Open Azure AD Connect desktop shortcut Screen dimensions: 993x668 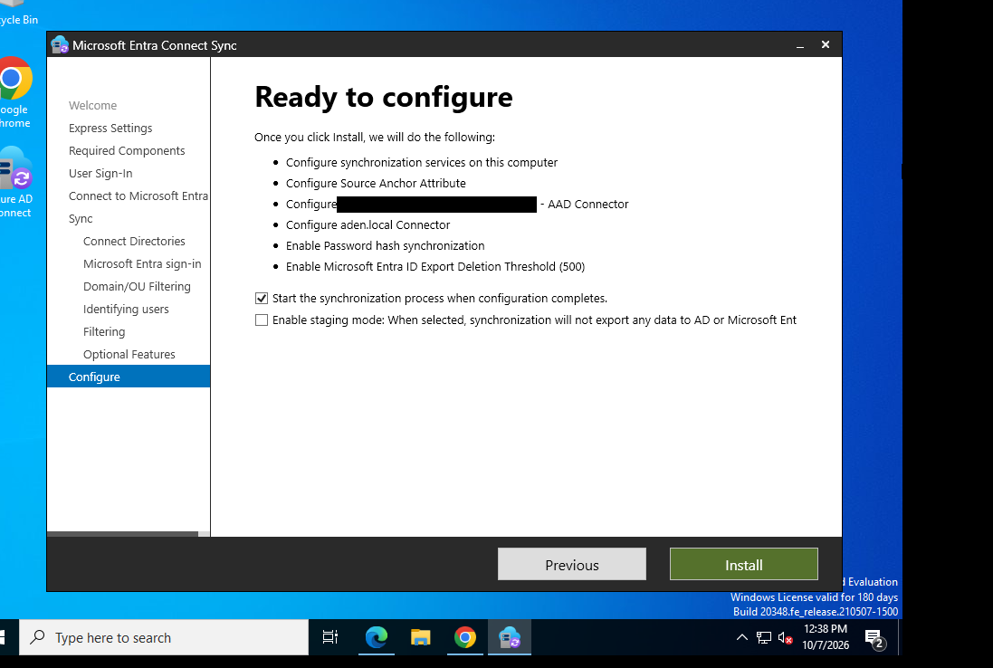click(15, 182)
